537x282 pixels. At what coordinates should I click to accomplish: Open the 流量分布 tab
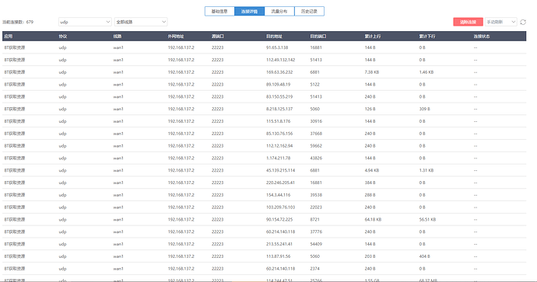point(279,12)
